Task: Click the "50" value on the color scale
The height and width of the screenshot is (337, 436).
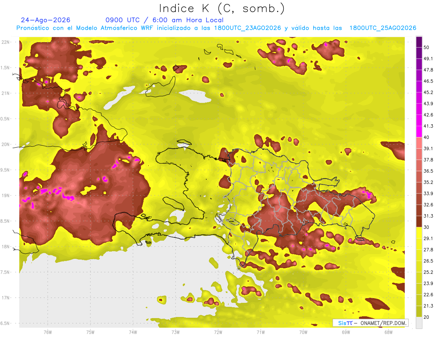Action: coord(427,47)
